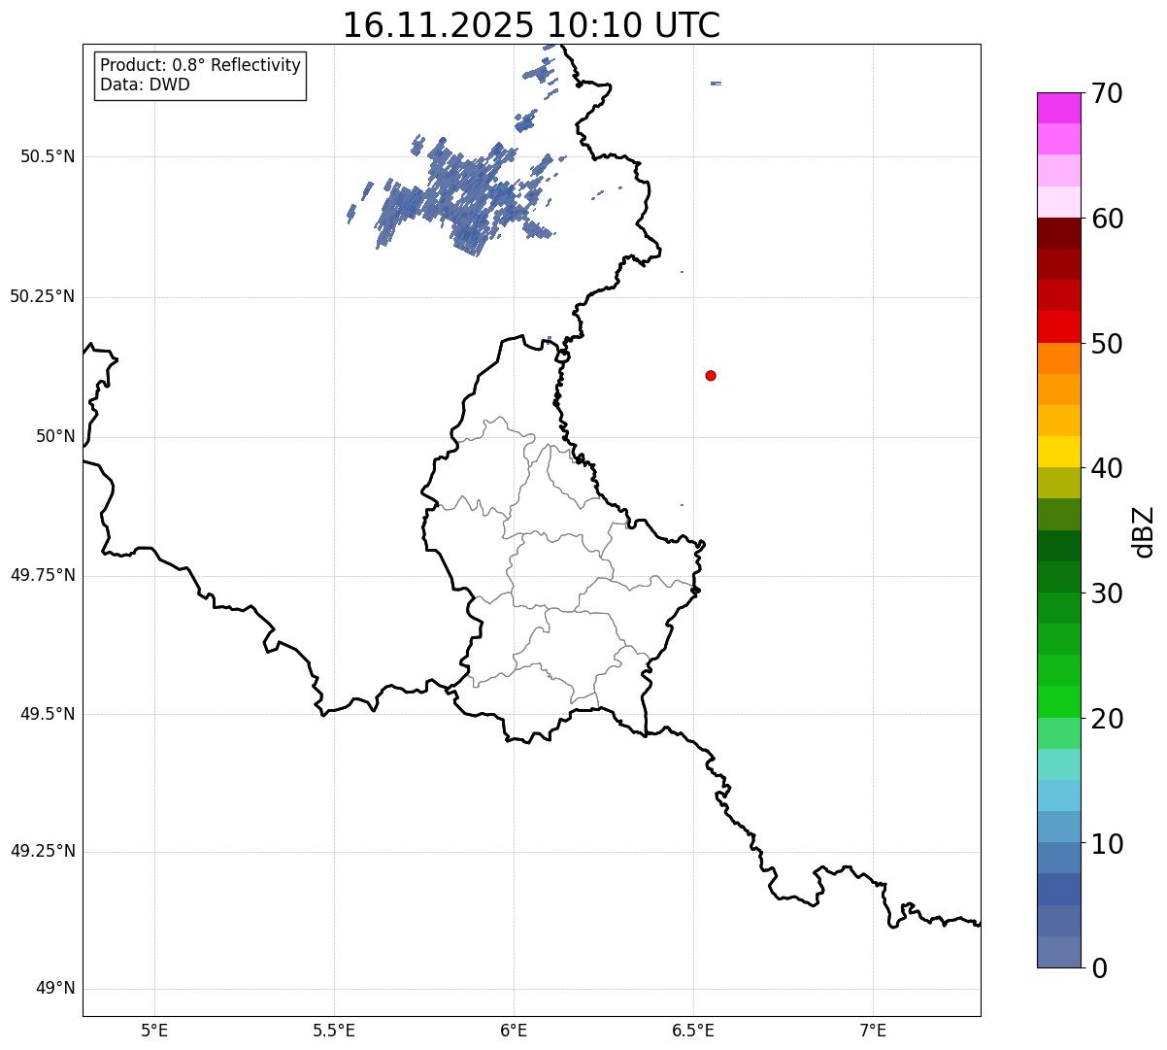Click the colorbar tick label "50"
Image resolution: width=1167 pixels, height=1050 pixels.
point(1107,344)
